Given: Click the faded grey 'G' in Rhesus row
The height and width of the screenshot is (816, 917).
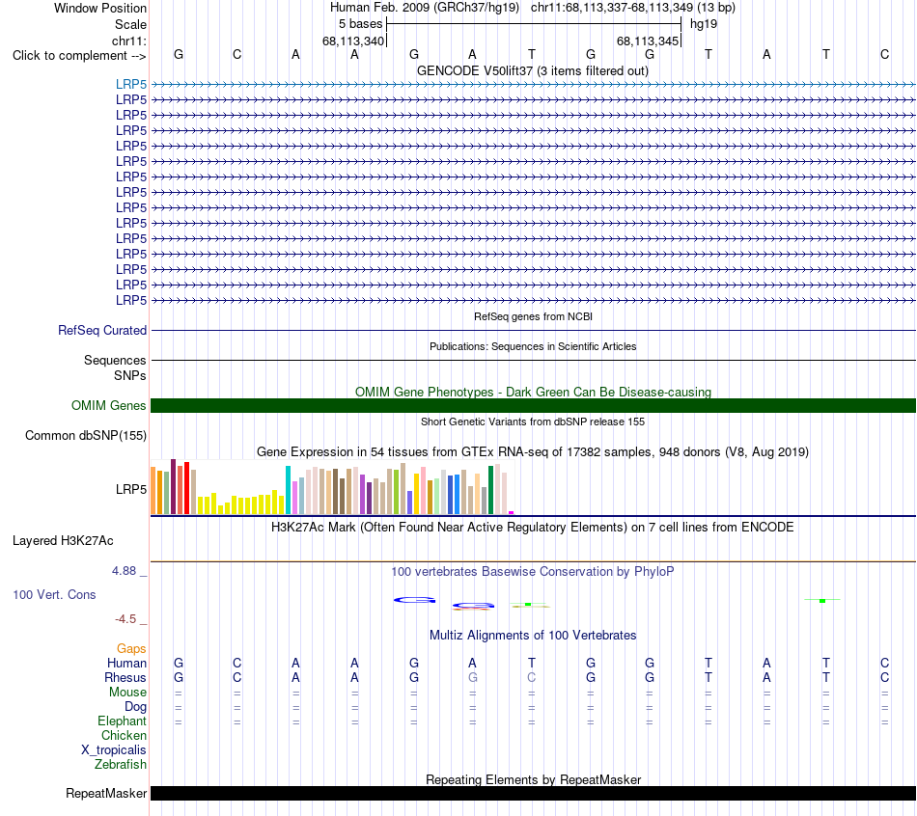Looking at the screenshot, I should tap(473, 677).
